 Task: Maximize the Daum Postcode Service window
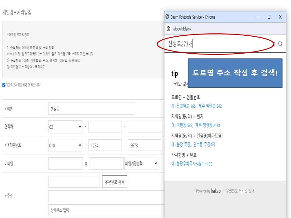point(269,17)
